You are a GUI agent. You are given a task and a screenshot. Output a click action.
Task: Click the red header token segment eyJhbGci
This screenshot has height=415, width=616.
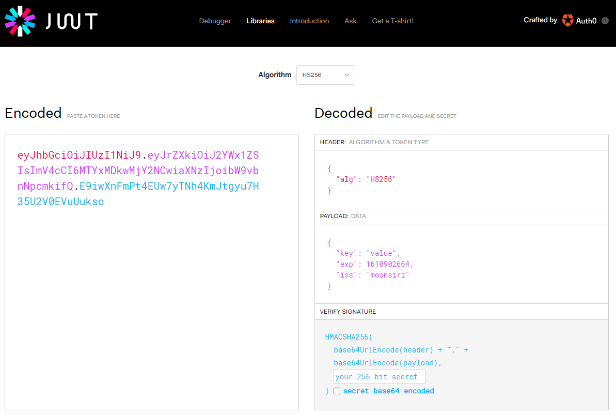pos(79,155)
